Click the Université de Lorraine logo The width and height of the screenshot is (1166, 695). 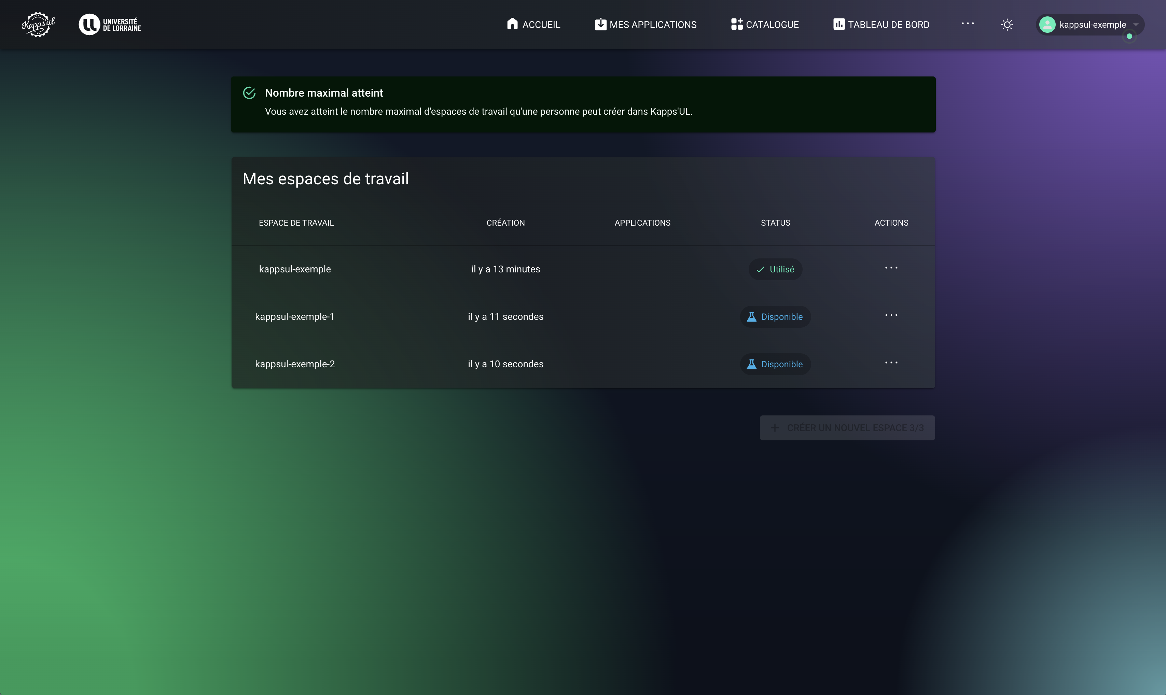click(x=110, y=24)
